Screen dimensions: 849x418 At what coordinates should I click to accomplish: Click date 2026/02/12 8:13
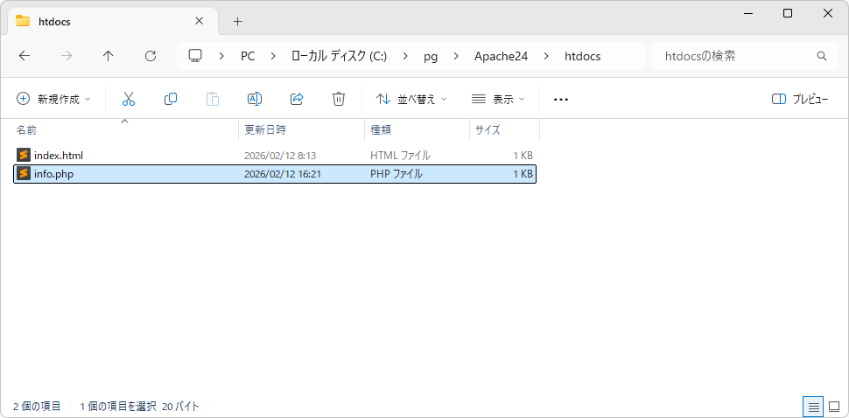coord(280,156)
